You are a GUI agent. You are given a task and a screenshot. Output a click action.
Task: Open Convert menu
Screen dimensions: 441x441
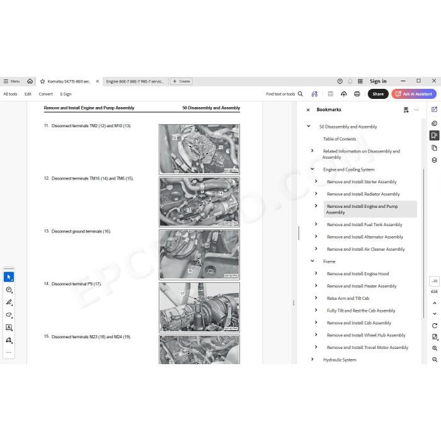pyautogui.click(x=45, y=94)
